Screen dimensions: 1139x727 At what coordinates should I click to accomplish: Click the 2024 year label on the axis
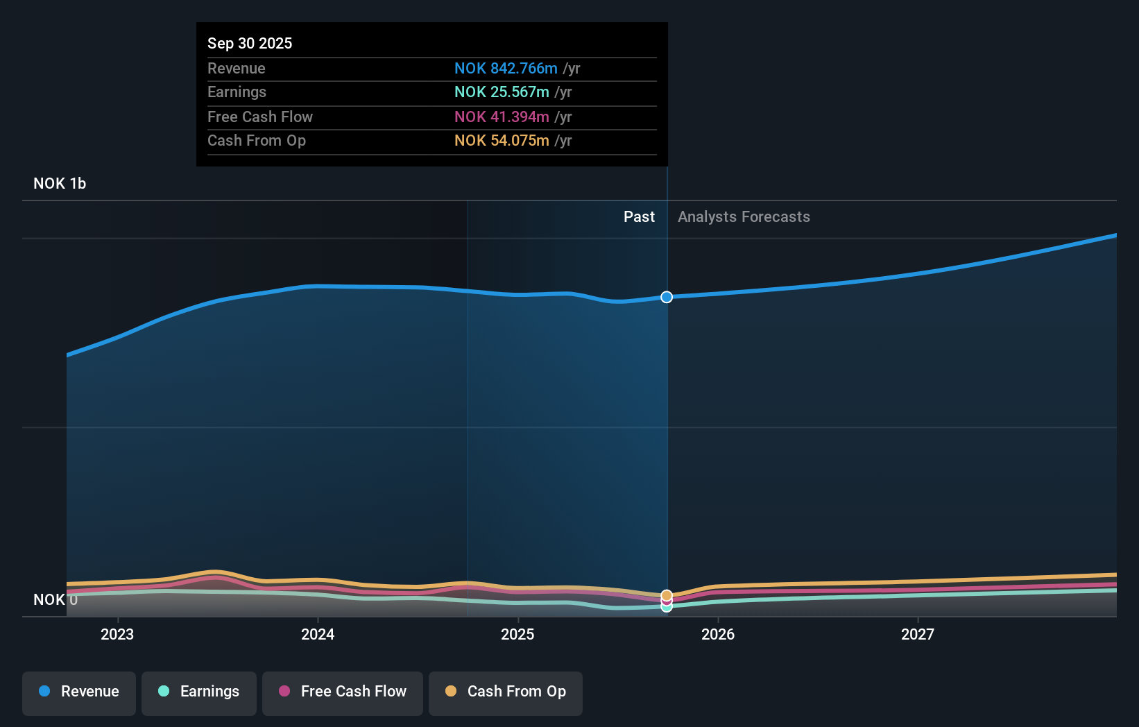point(317,634)
